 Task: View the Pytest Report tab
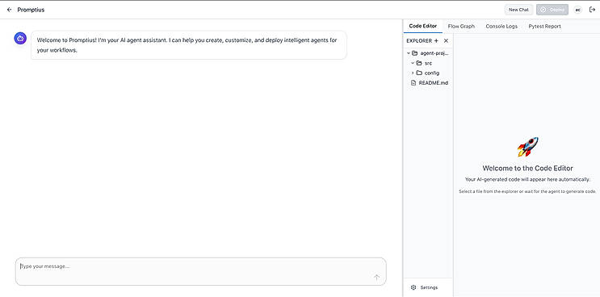point(544,27)
